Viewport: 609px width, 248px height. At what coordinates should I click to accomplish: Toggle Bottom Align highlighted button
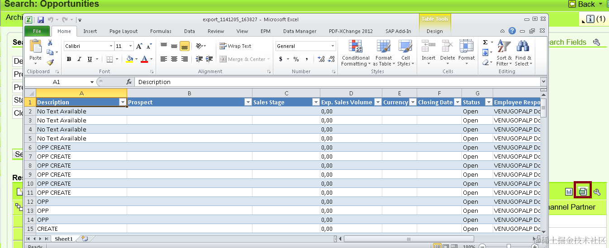pyautogui.click(x=185, y=46)
